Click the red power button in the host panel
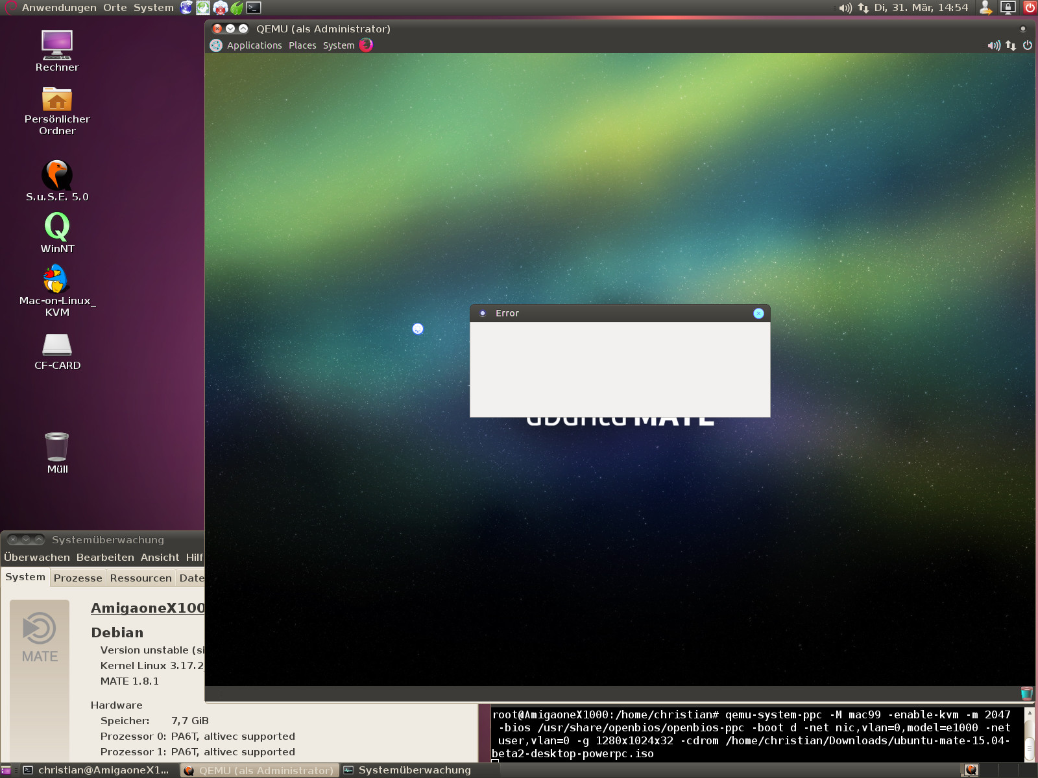The height and width of the screenshot is (778, 1038). 1030,8
